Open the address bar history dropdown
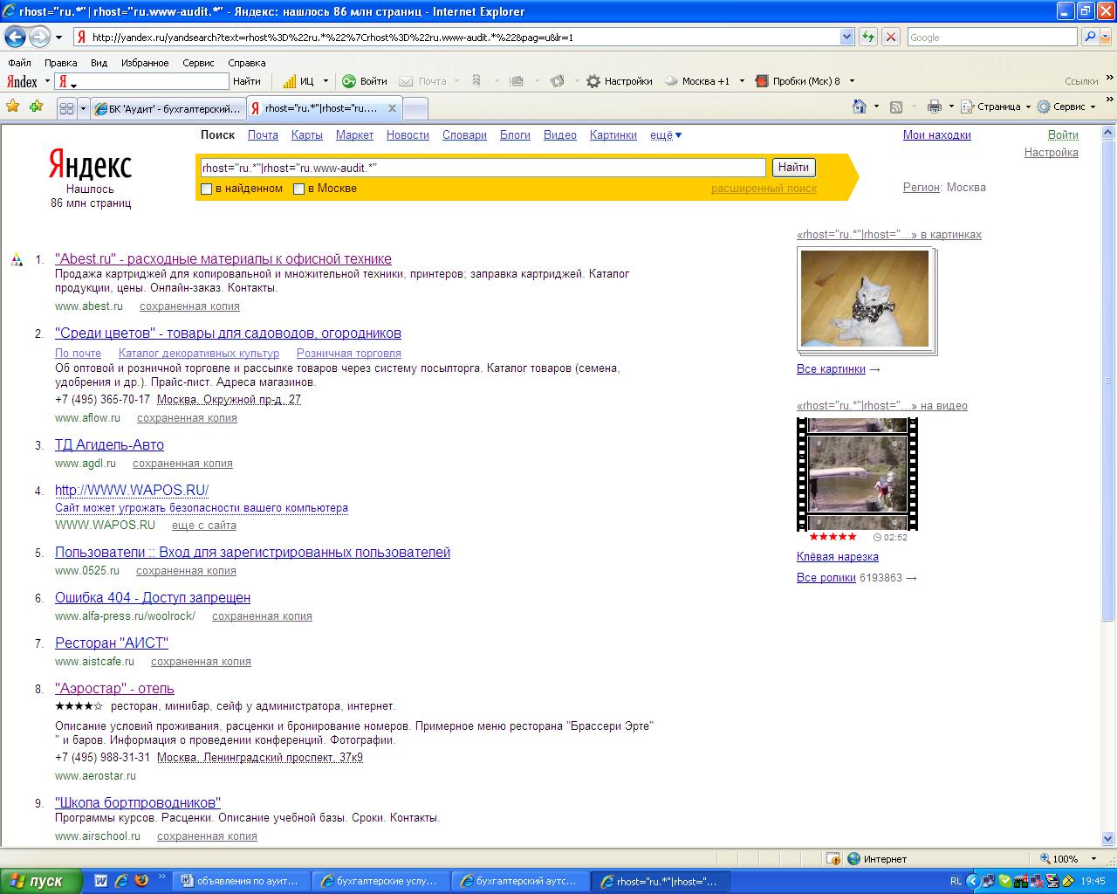The image size is (1117, 894). [x=846, y=37]
